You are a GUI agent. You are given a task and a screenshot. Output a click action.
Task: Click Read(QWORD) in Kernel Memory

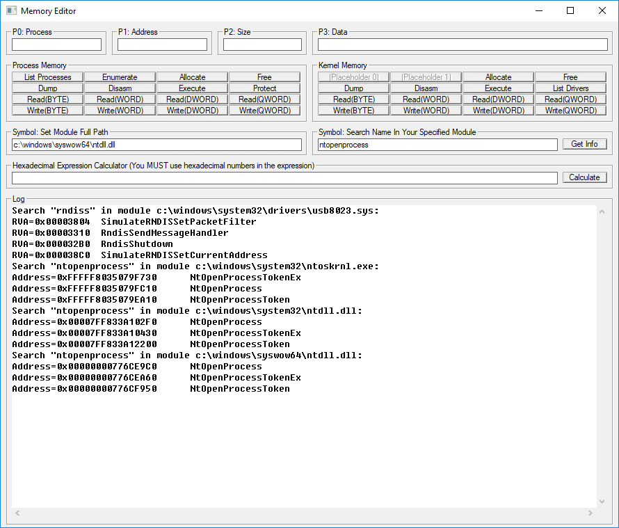570,99
